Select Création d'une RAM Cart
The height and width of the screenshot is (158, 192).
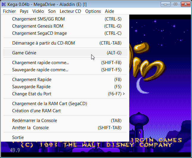click(x=65, y=111)
